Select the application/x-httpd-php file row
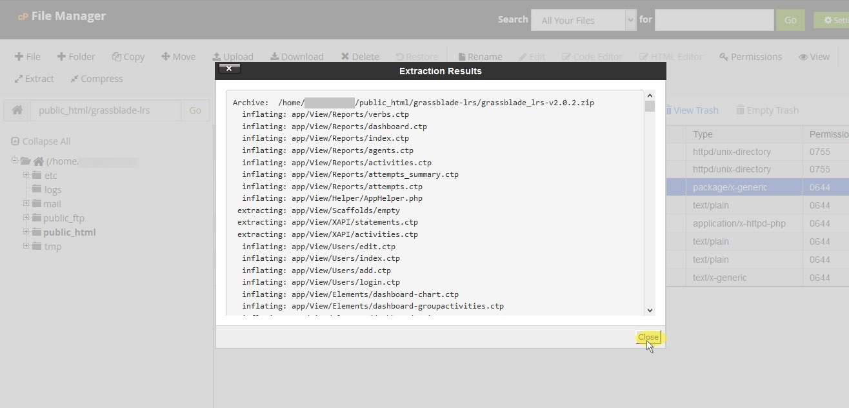The image size is (849, 408). point(759,223)
